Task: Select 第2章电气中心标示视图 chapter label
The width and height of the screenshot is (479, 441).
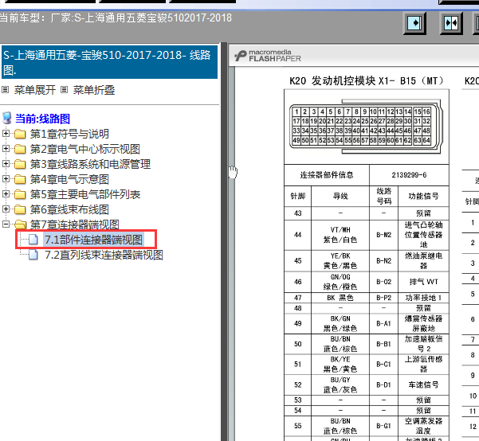Action: pyautogui.click(x=85, y=149)
